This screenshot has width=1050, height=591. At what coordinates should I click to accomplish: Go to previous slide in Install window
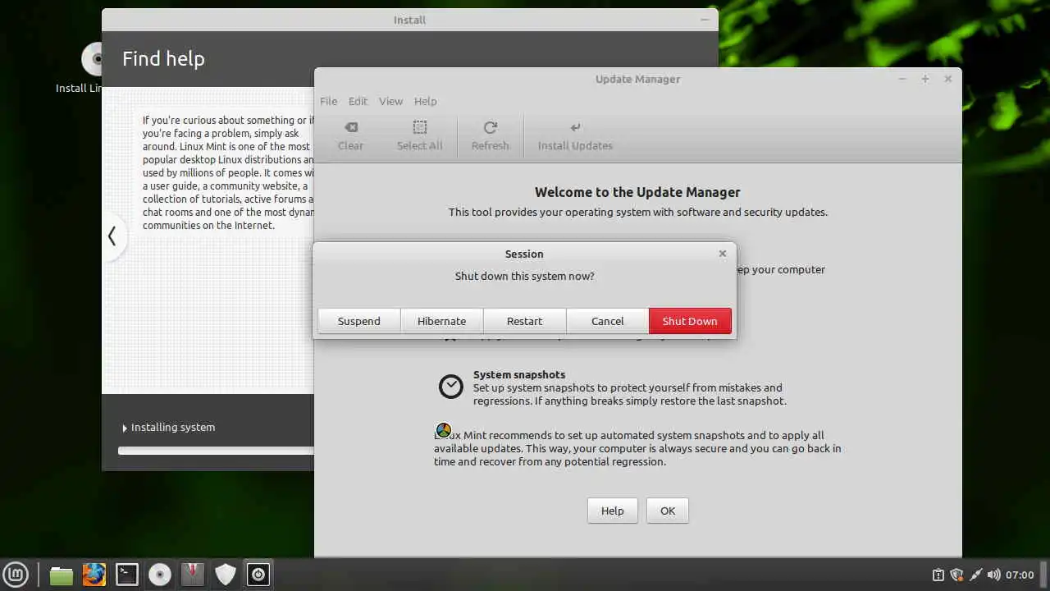point(112,236)
